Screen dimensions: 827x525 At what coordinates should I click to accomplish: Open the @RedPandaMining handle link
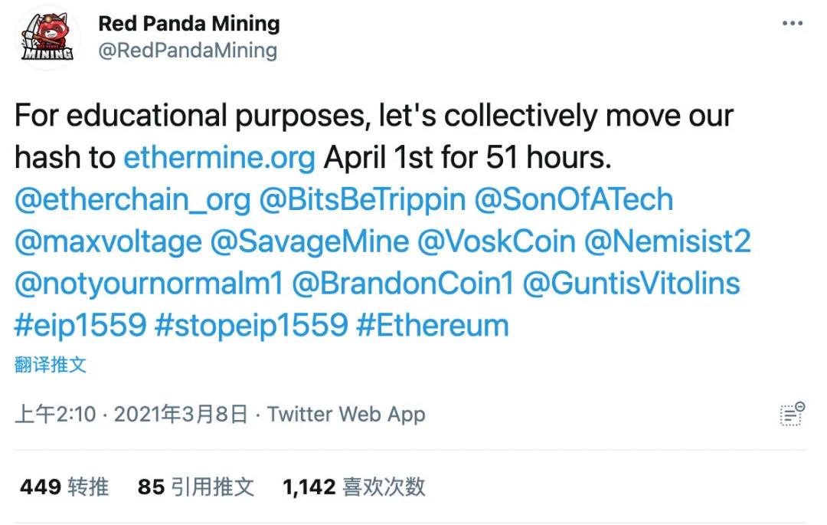pos(188,51)
